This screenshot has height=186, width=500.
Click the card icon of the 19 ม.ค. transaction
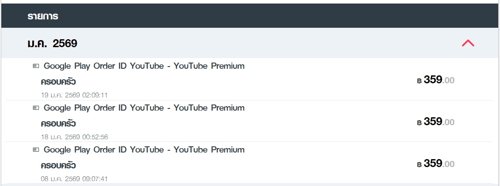click(x=36, y=66)
